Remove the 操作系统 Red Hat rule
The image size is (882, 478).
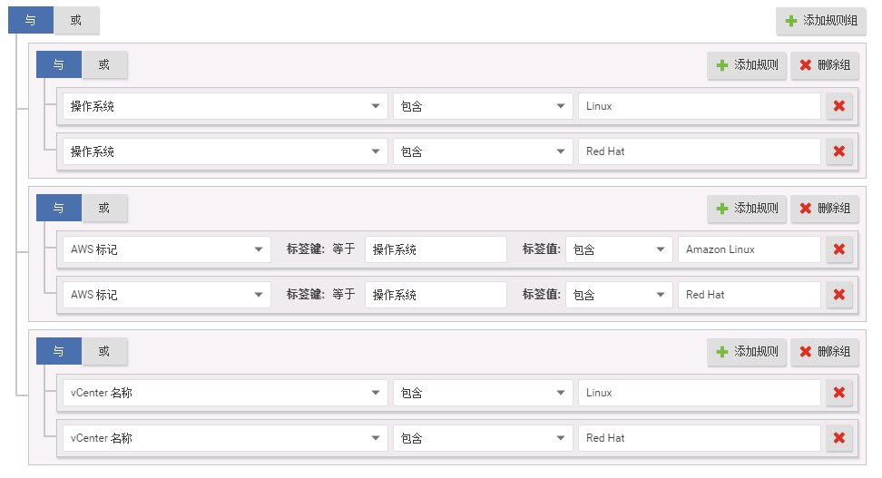(x=838, y=151)
